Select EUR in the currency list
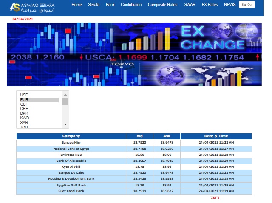 (39, 100)
